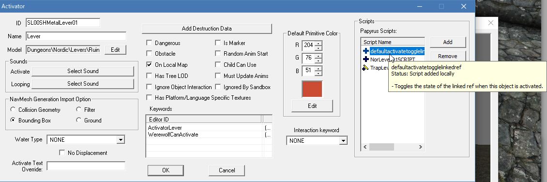The image size is (547, 182).
Task: Enable Random Anim Start checkbox
Action: [x=218, y=54]
